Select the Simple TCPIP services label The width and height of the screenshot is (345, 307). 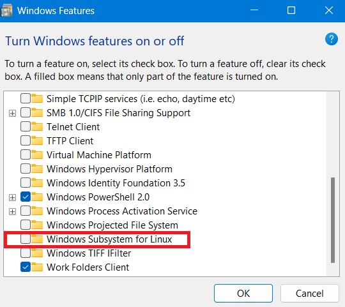tap(141, 99)
